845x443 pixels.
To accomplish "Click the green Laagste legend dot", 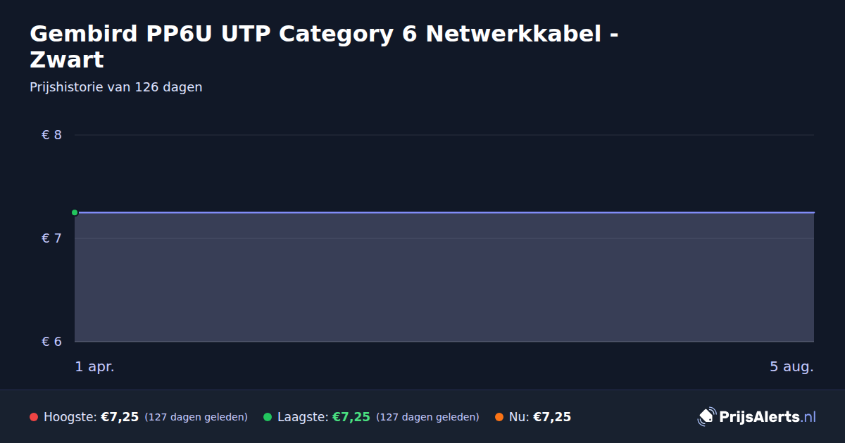I will coord(268,417).
